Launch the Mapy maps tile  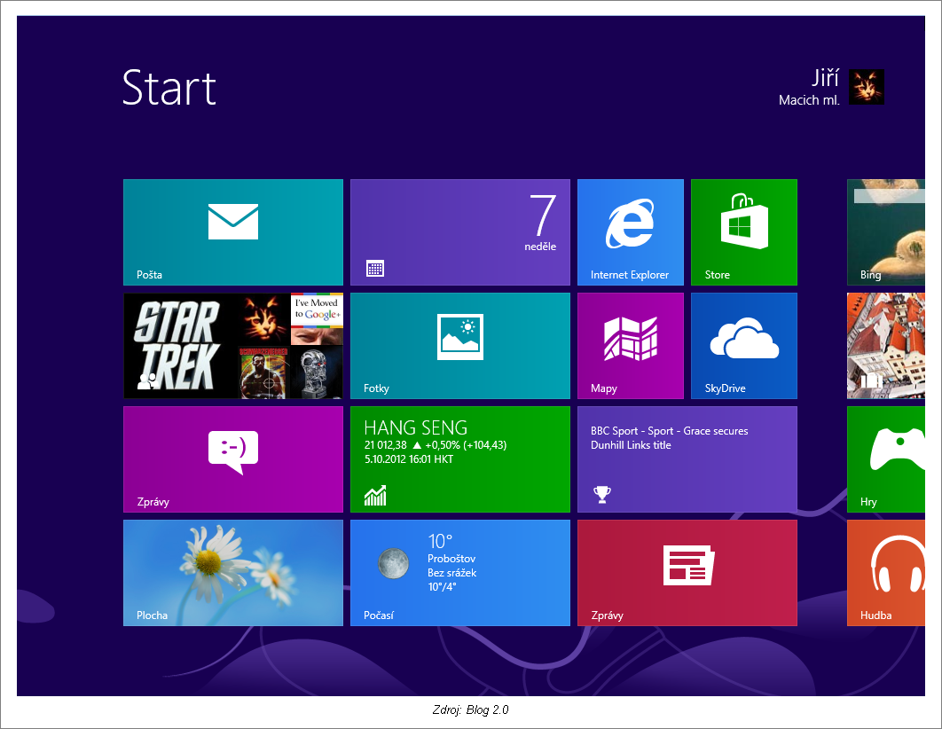(x=630, y=345)
